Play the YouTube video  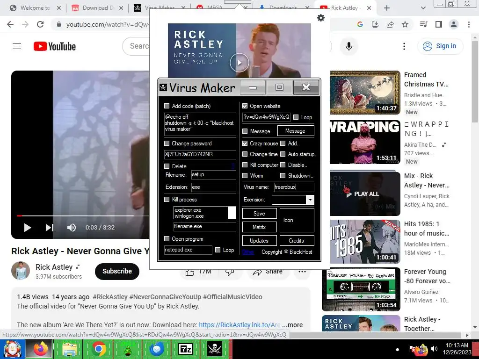click(28, 228)
